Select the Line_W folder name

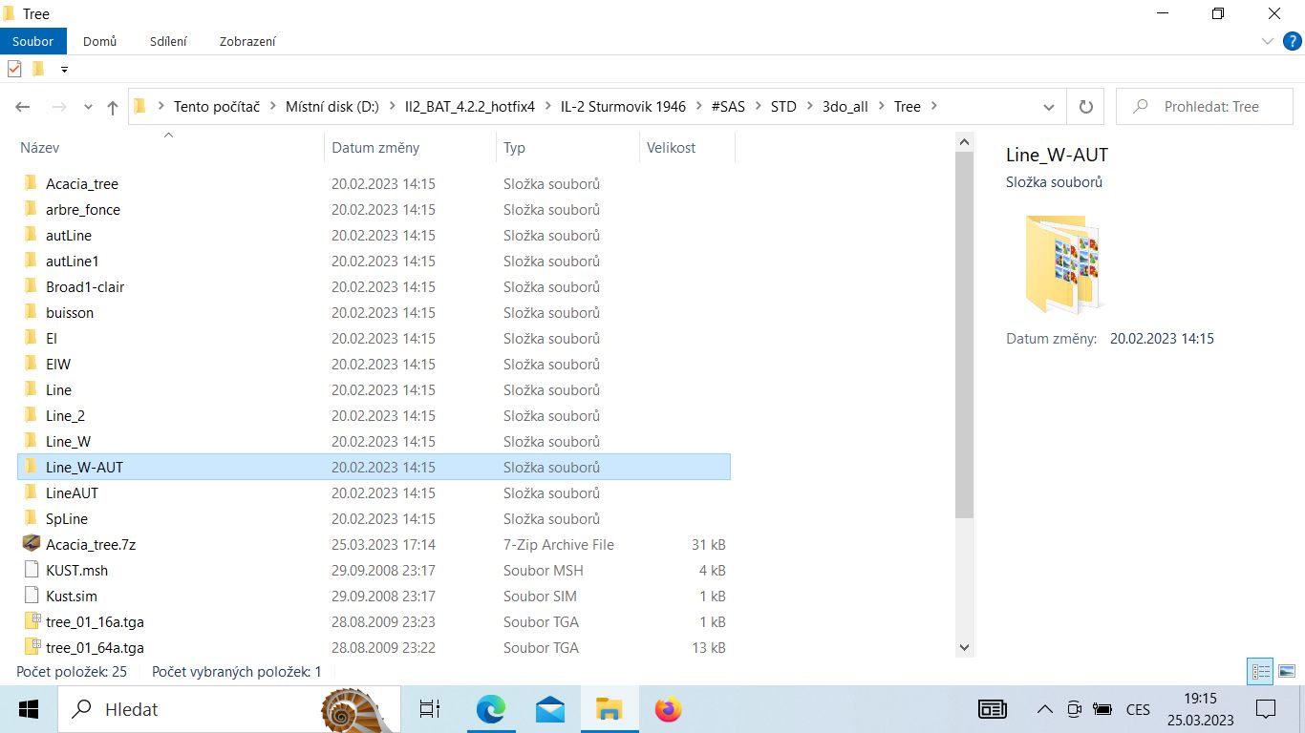coord(69,441)
